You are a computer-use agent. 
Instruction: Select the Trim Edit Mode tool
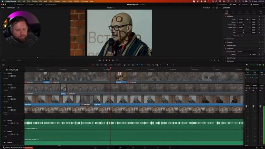coord(97,65)
